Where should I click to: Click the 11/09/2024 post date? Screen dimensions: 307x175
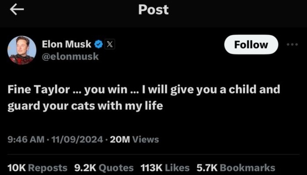77,140
